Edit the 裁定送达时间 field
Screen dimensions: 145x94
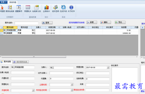[98, 90]
